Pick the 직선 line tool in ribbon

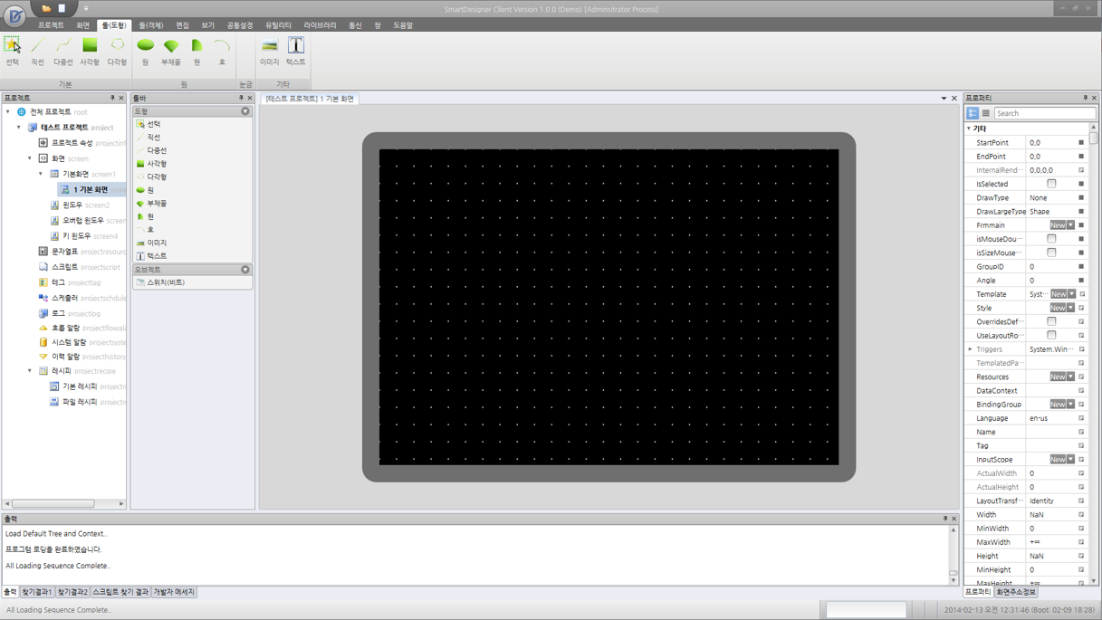tap(37, 52)
